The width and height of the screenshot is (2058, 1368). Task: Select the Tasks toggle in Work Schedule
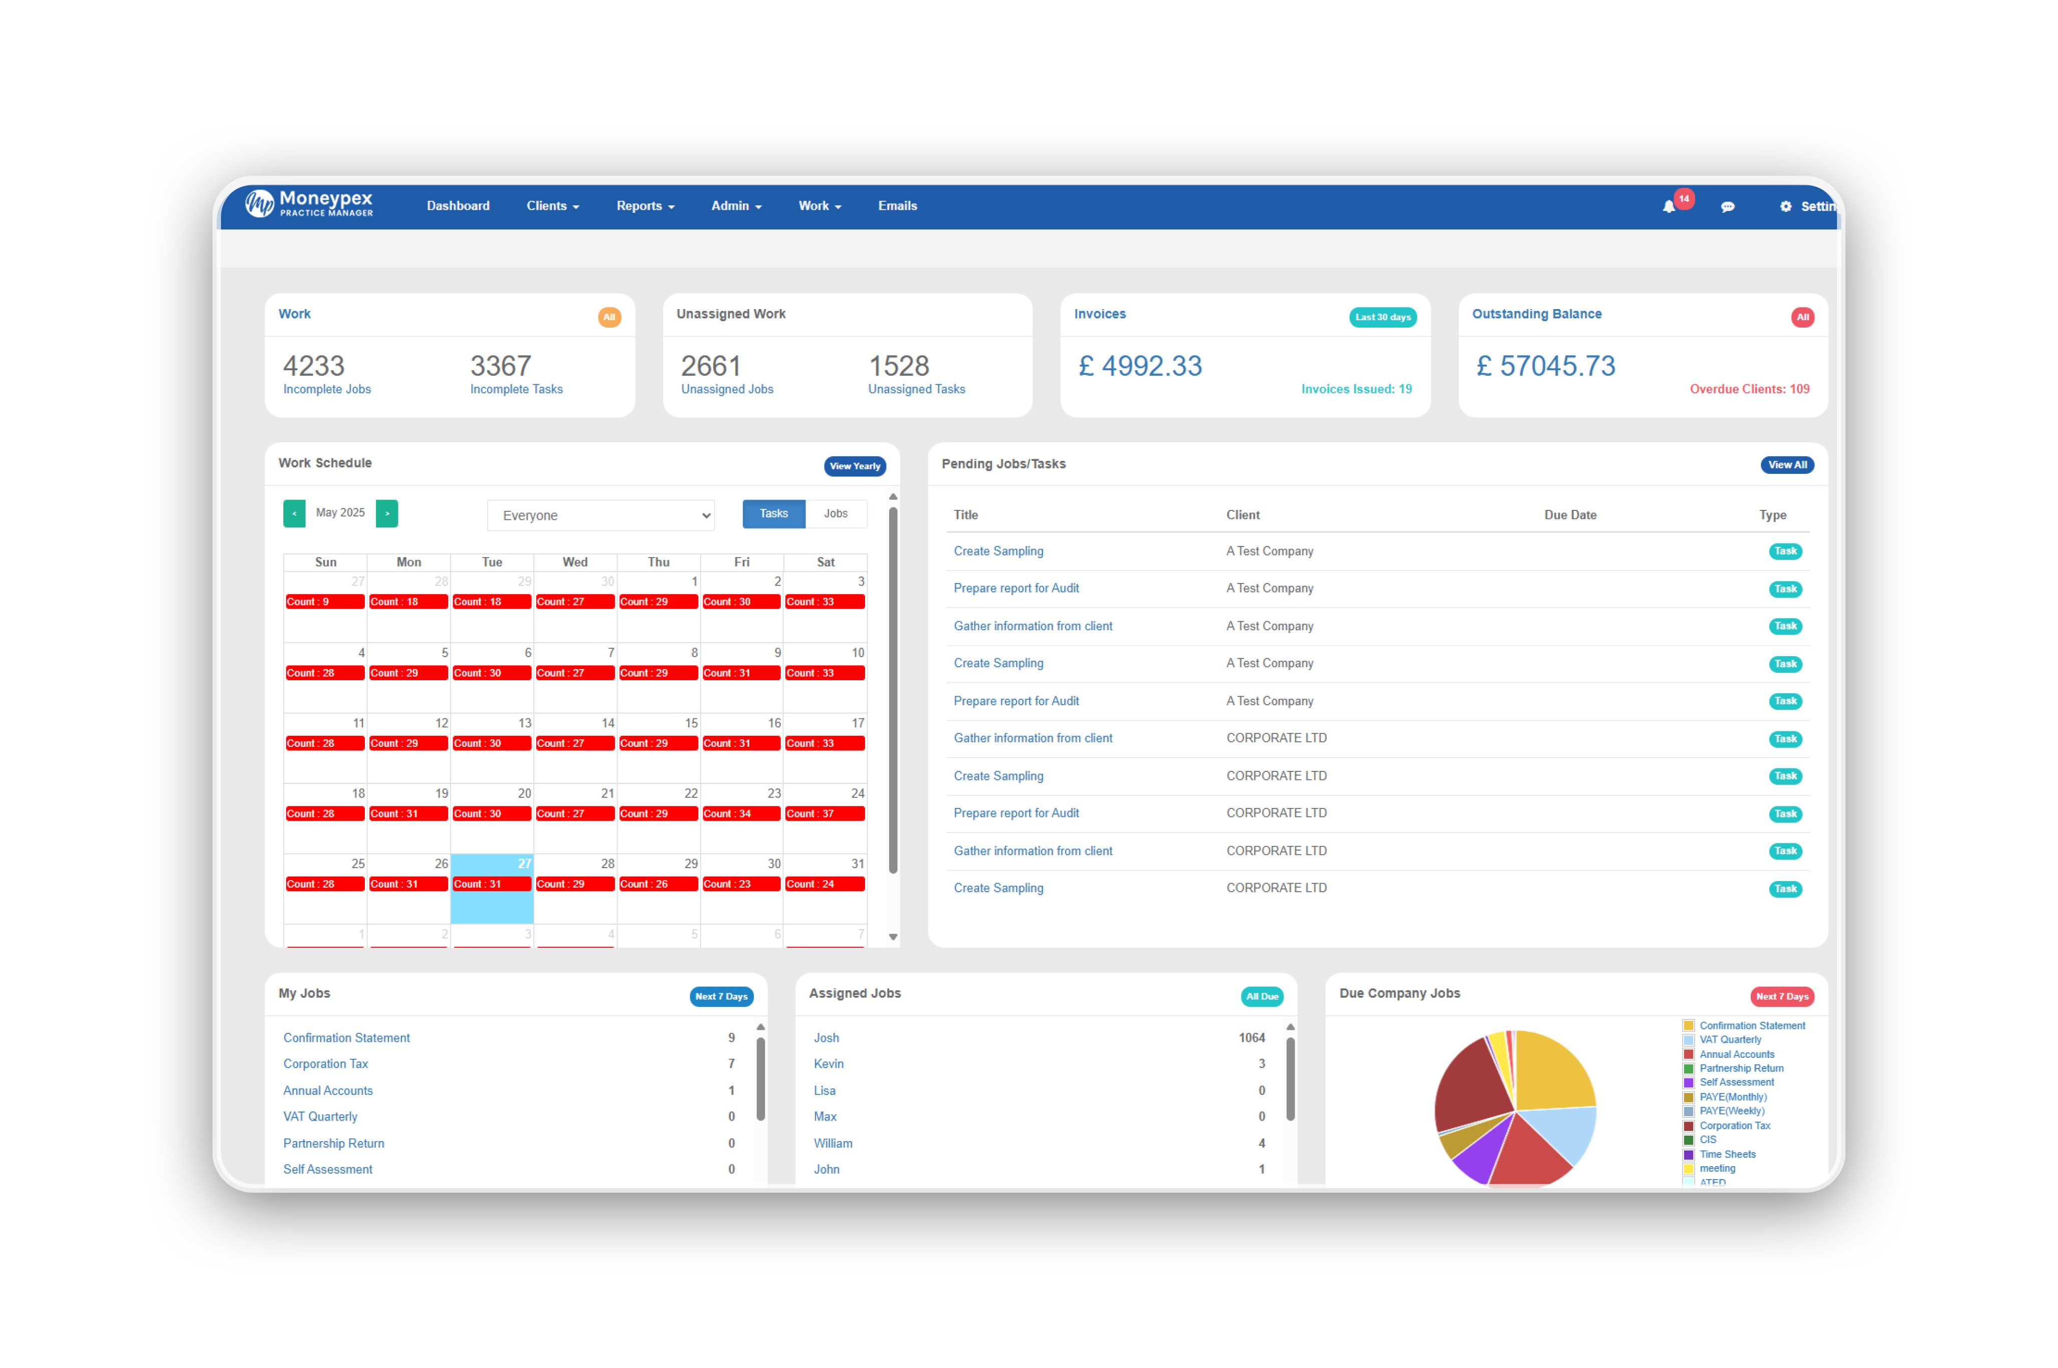[x=773, y=514]
